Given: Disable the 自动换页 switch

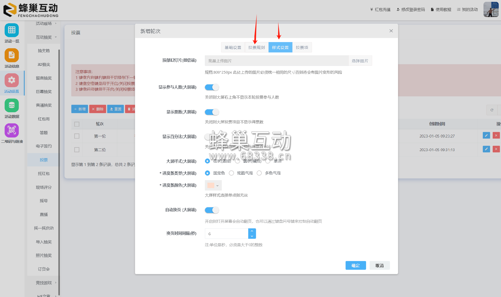Looking at the screenshot, I should point(212,210).
